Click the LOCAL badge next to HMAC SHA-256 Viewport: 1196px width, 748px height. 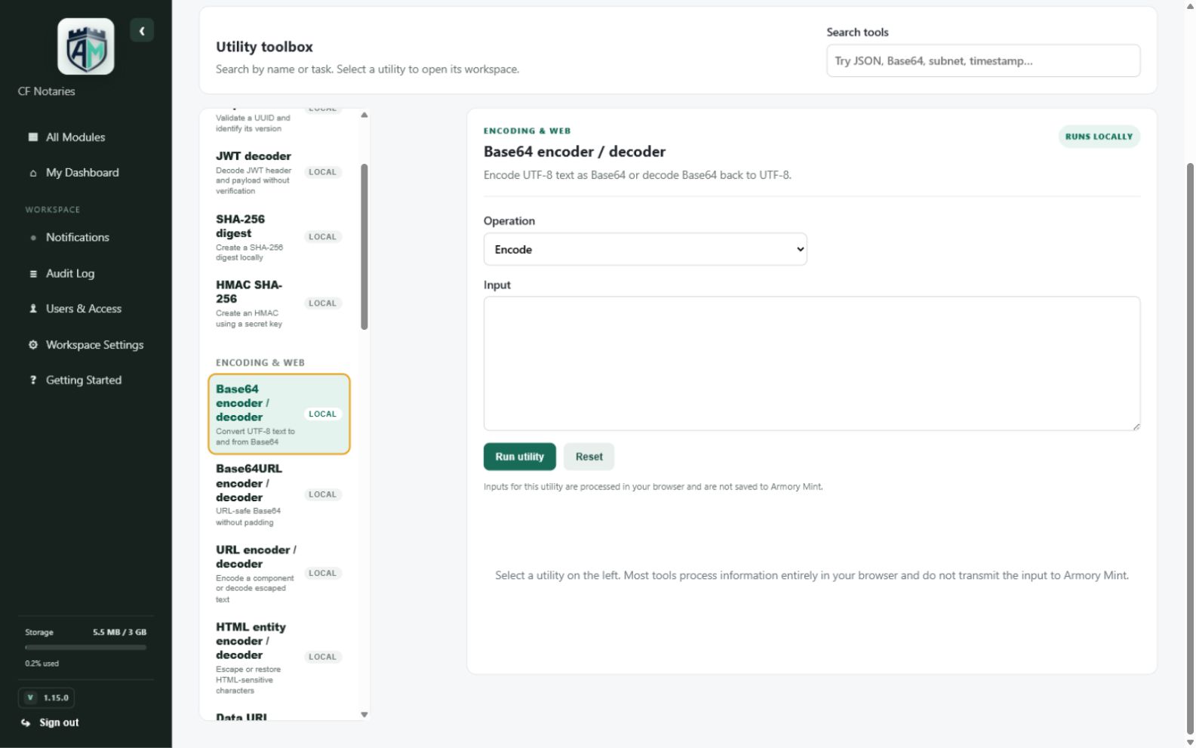[322, 303]
